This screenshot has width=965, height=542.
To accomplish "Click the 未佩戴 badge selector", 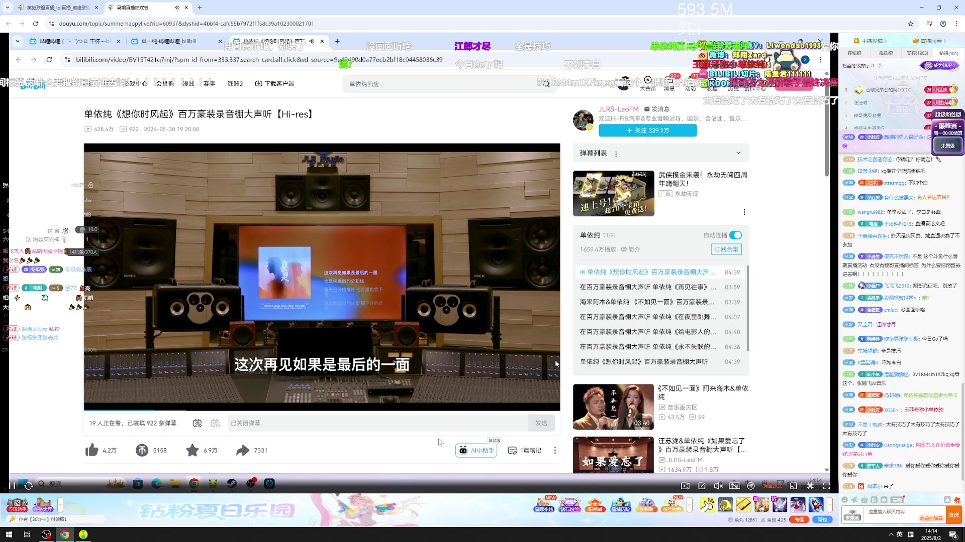I will 852,515.
